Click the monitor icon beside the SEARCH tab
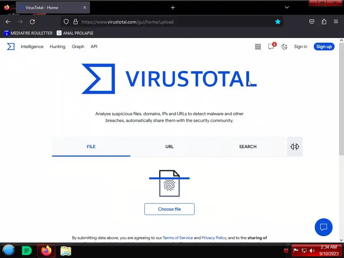The width and height of the screenshot is (344, 258). click(295, 146)
